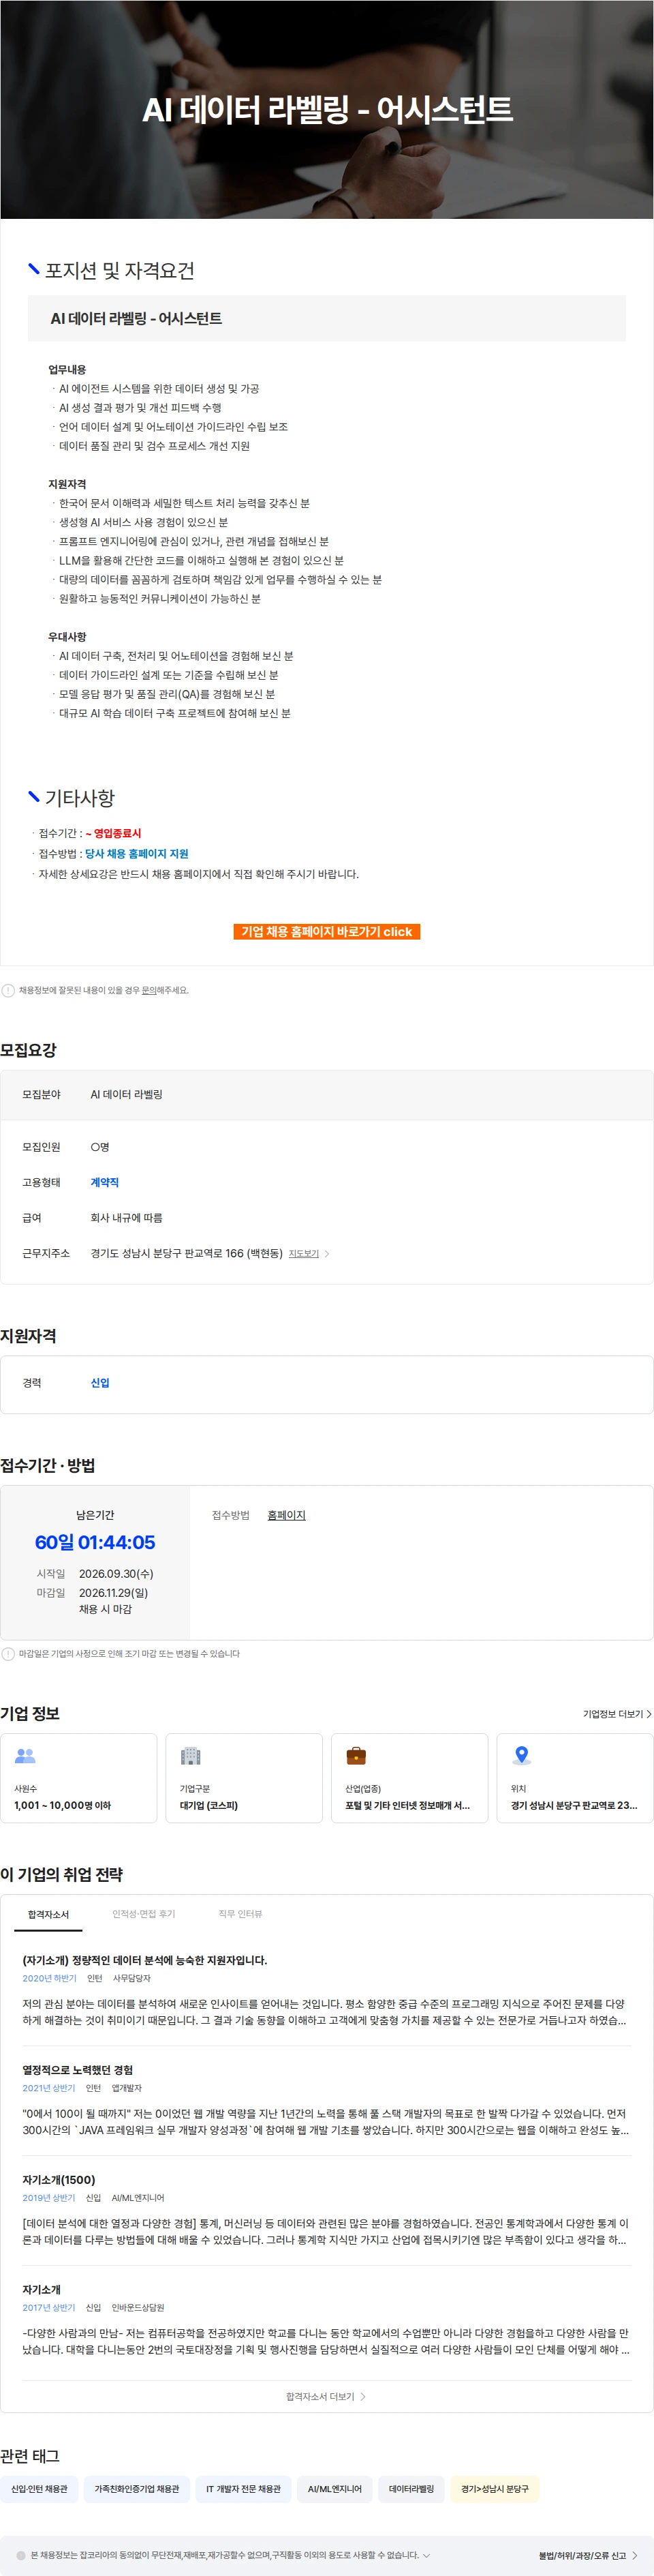Click 합격자소서 더보기 to see more
This screenshot has height=2576, width=654.
point(326,2396)
